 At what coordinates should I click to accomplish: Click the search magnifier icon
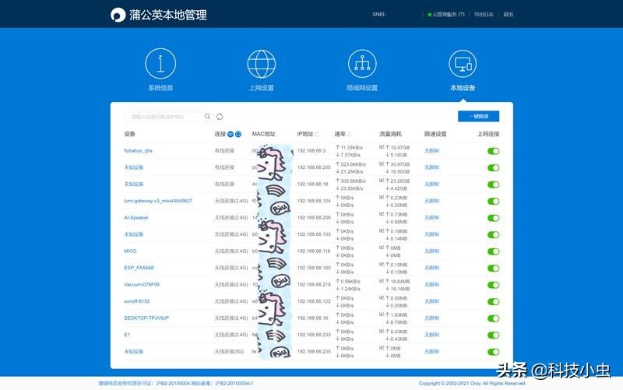207,117
